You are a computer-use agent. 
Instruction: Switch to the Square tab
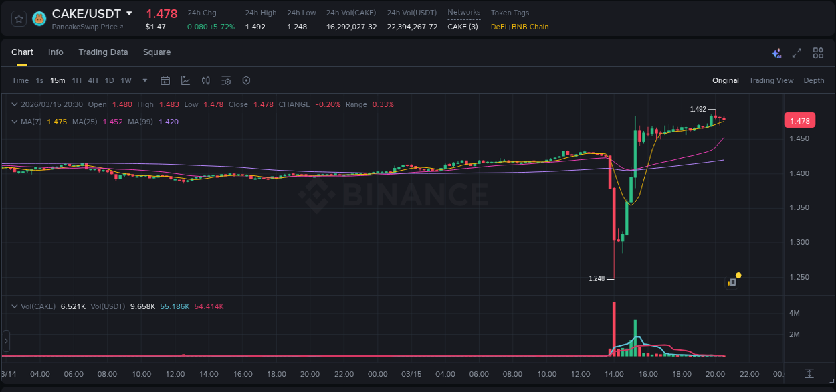tap(156, 52)
